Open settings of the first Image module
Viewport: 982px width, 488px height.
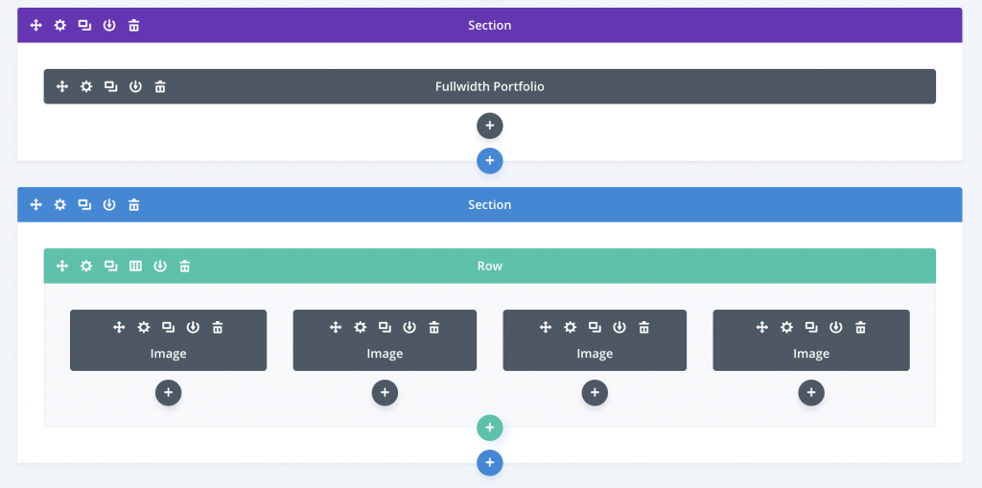(144, 327)
